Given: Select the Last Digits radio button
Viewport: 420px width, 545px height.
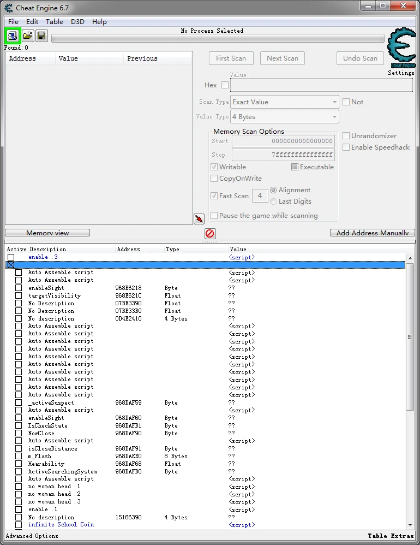Looking at the screenshot, I should (x=273, y=202).
